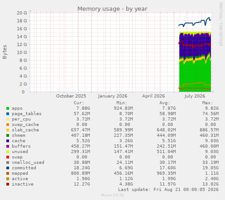This screenshot has height=200, width=225.
Task: Click apps minimum value 924.83M
Action: [x=123, y=108]
